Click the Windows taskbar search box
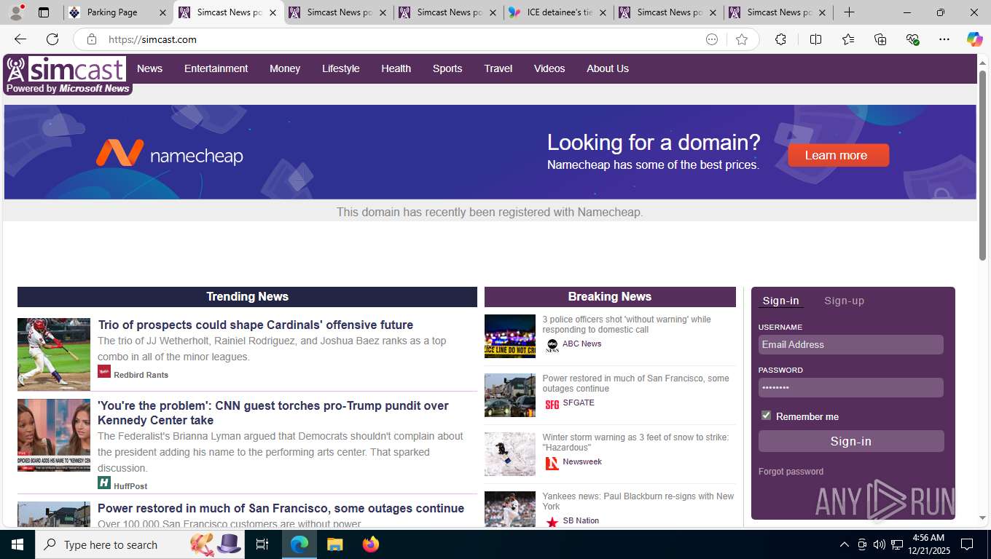This screenshot has width=991, height=559. 141,544
